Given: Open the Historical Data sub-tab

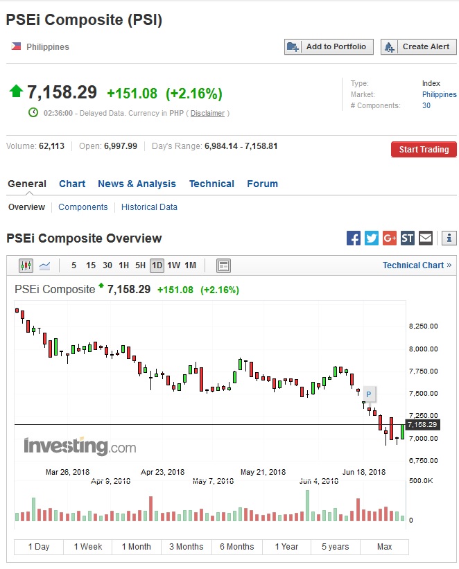Looking at the screenshot, I should click(149, 207).
